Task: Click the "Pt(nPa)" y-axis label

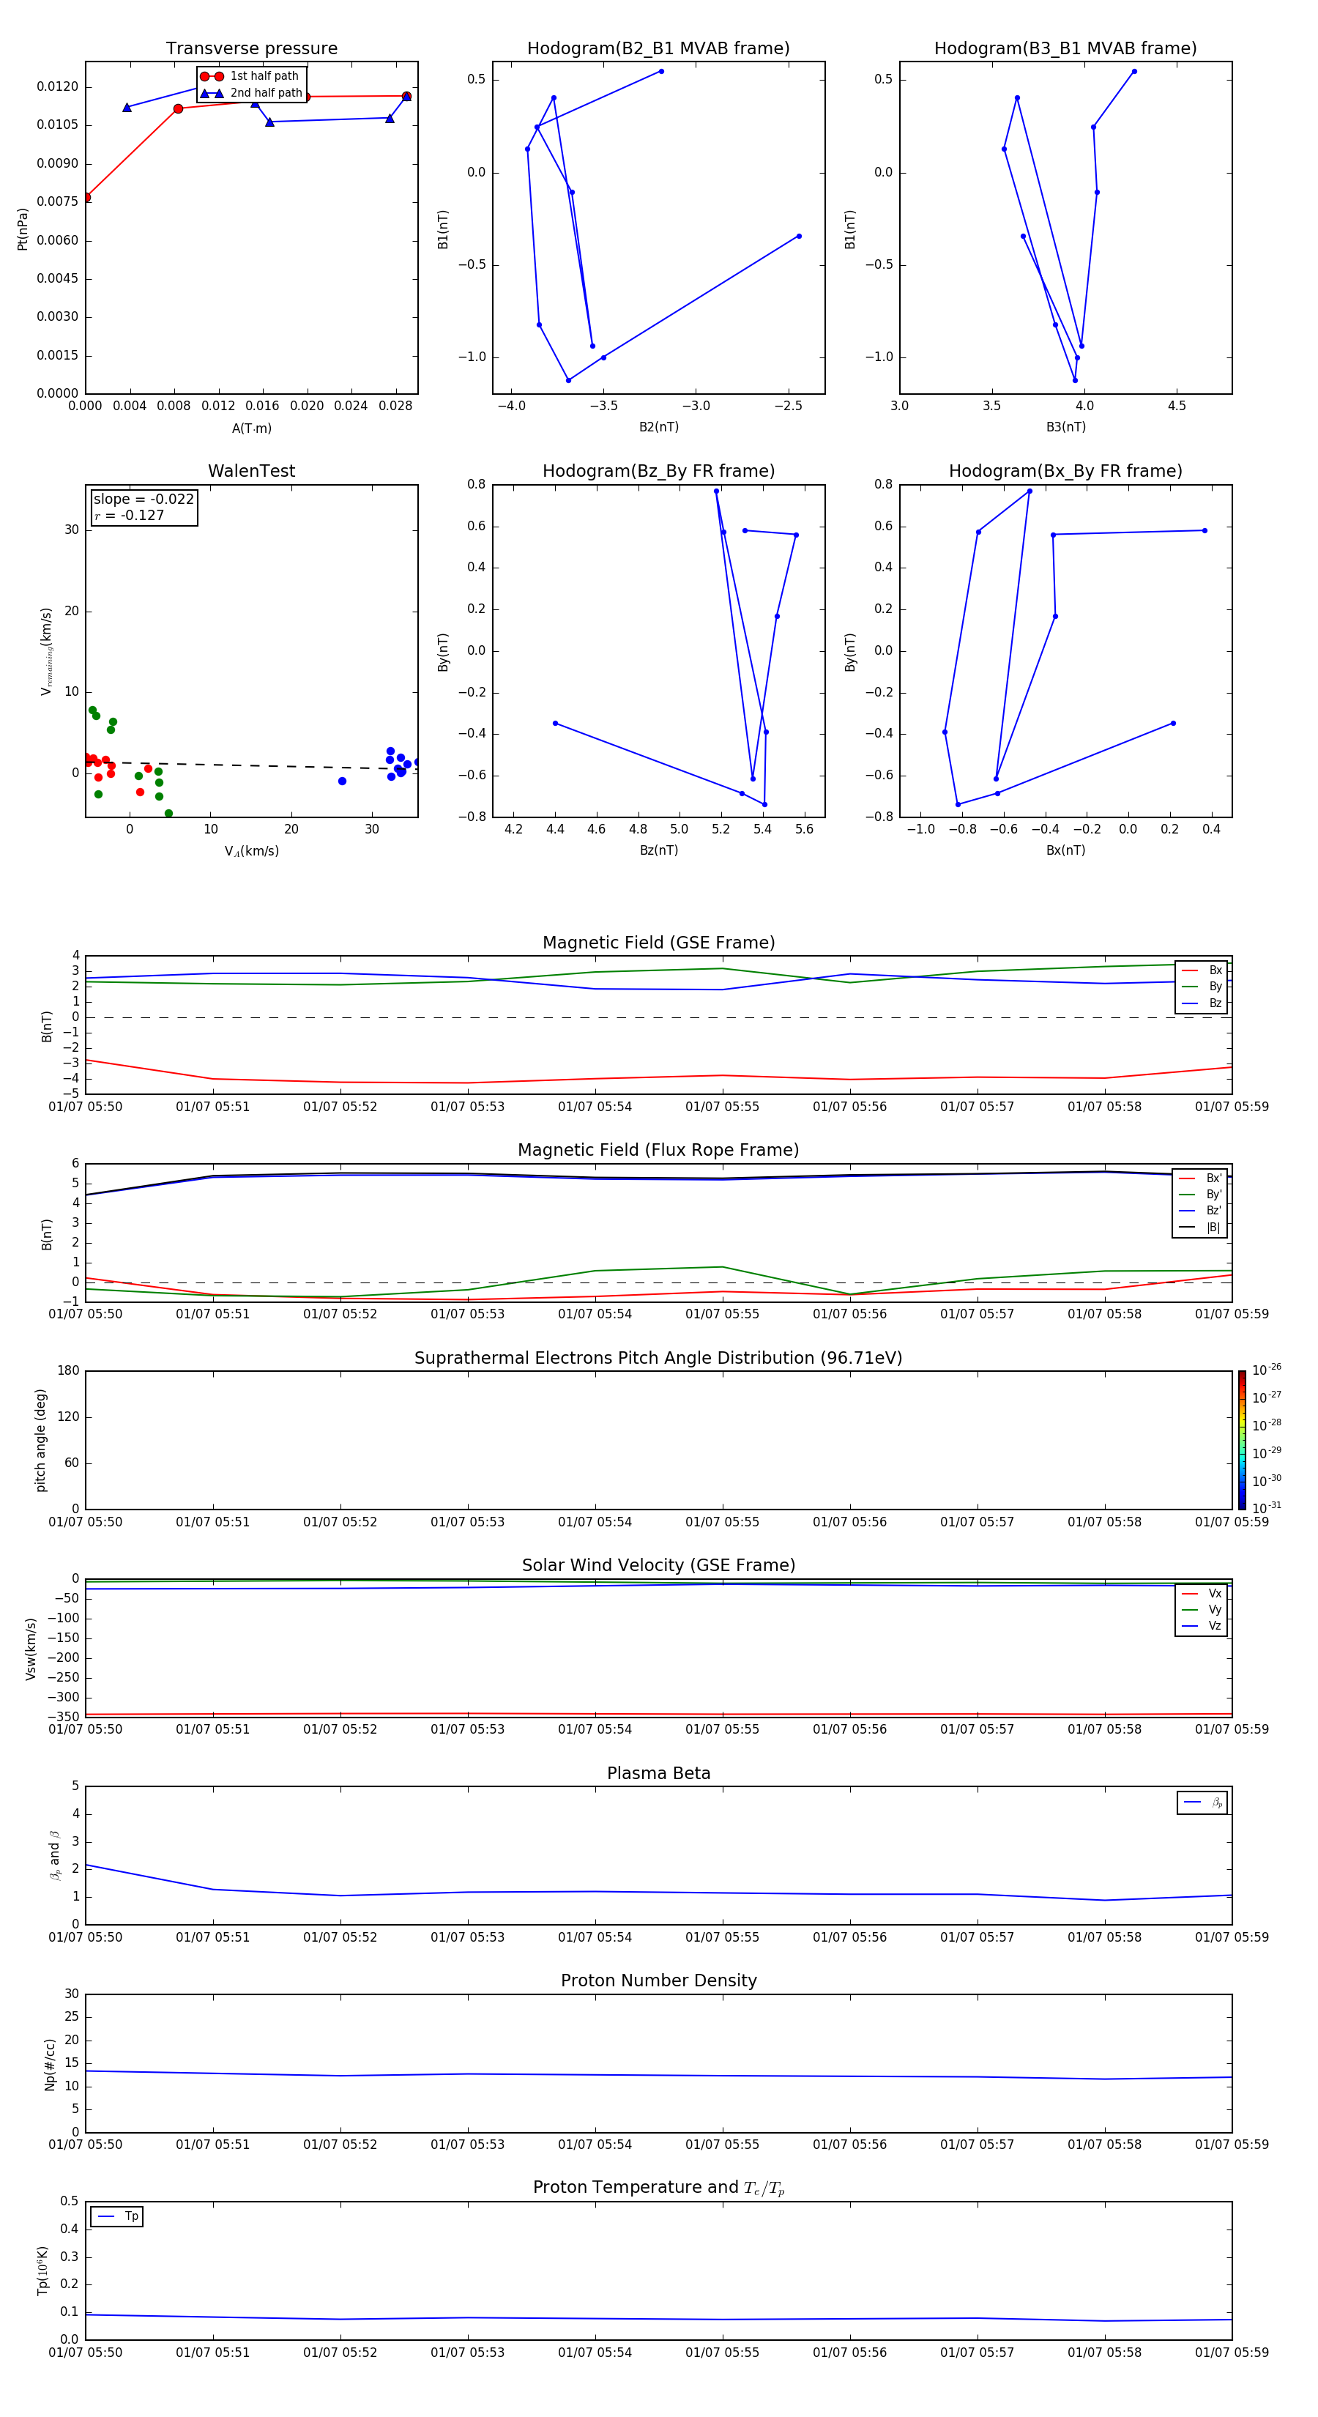Action: coord(23,229)
